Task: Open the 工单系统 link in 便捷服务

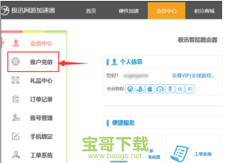Action: coord(203,154)
